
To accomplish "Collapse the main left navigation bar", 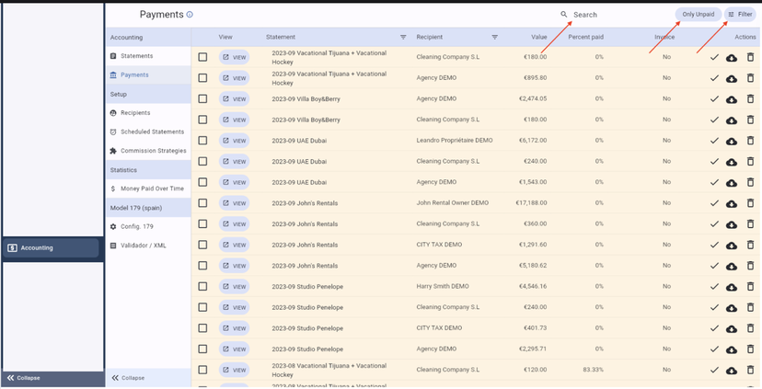I will (53, 378).
